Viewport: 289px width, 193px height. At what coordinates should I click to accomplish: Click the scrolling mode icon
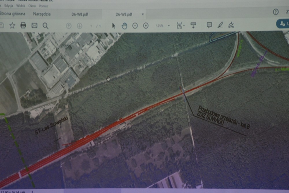coord(193,25)
